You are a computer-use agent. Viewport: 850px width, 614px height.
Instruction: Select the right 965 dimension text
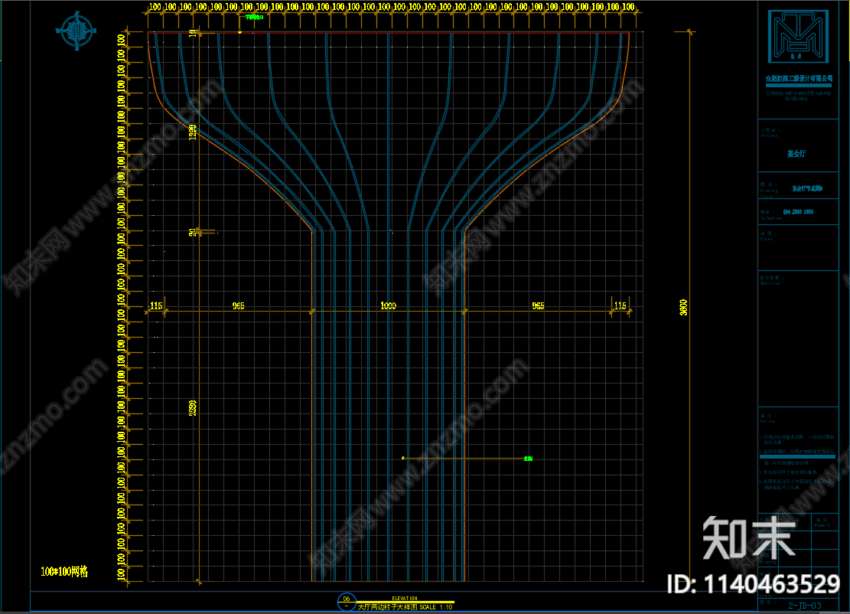538,306
